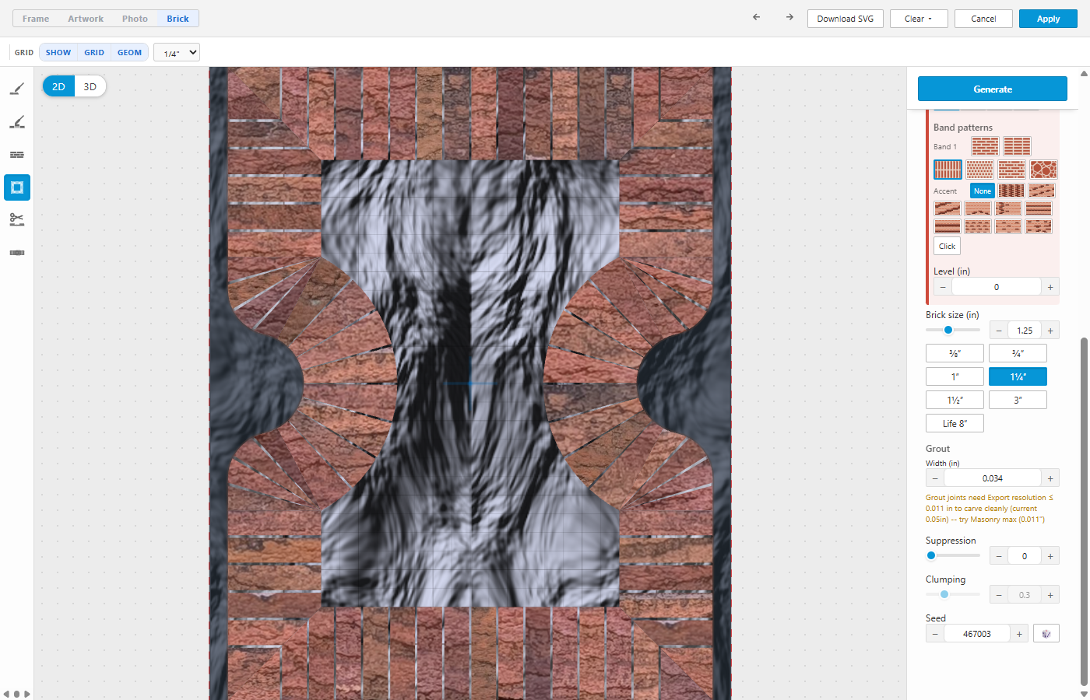
Task: Select the line draw tool in left sidebar
Action: pos(17,89)
